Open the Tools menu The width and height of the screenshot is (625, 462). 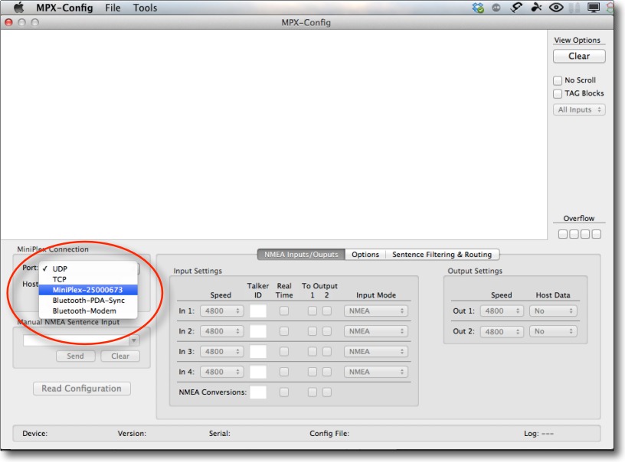[145, 8]
